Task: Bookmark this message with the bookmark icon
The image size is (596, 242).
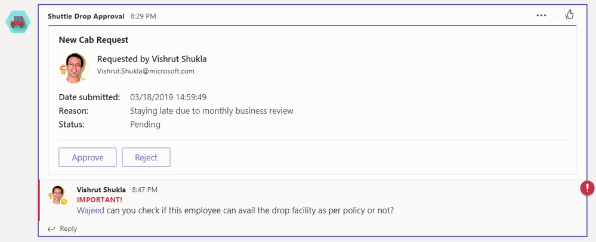Action: 556,15
